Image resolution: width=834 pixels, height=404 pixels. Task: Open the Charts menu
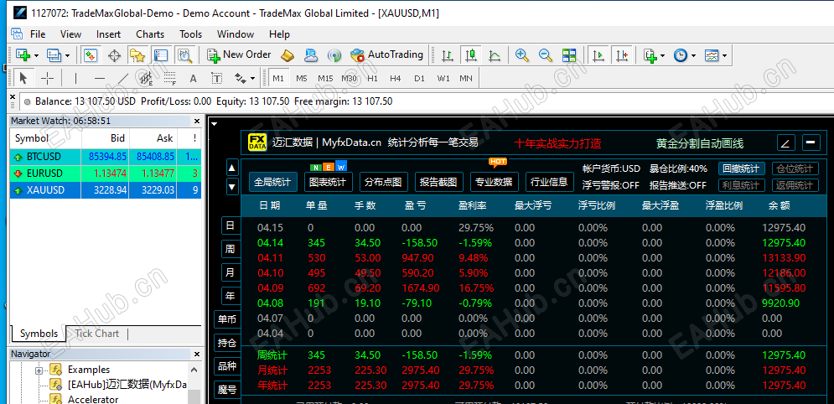pyautogui.click(x=150, y=34)
